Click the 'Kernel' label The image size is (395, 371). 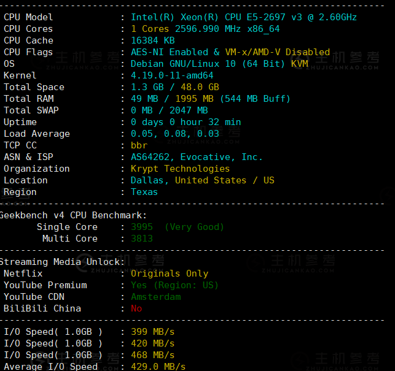click(20, 75)
